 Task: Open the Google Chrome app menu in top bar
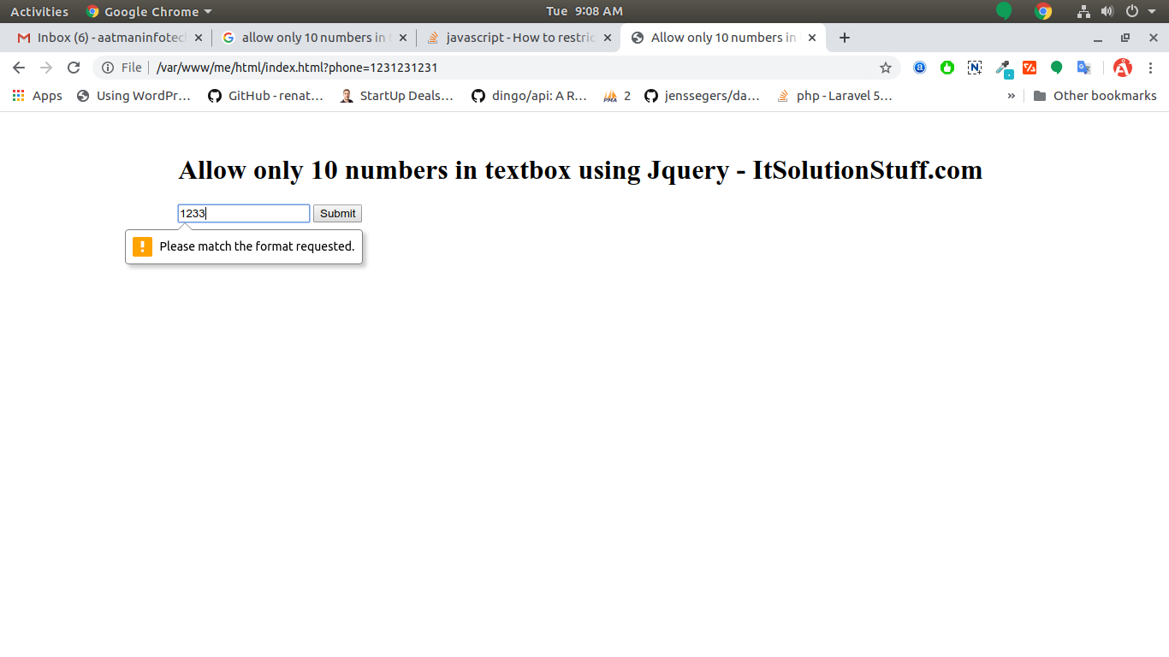point(149,12)
